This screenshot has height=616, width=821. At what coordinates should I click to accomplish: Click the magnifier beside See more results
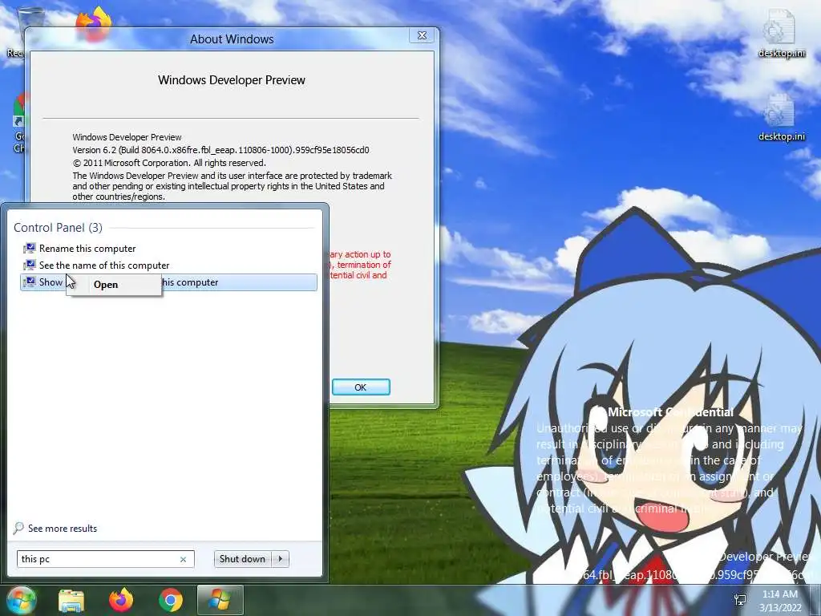18,528
